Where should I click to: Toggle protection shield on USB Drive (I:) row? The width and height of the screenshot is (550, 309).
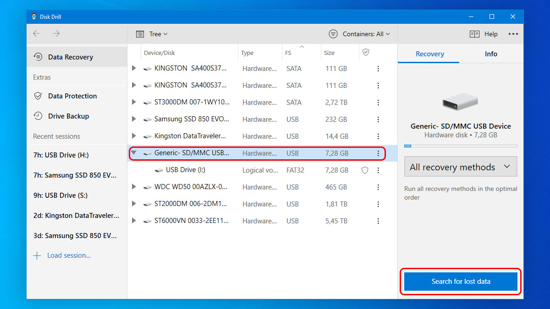tap(365, 170)
